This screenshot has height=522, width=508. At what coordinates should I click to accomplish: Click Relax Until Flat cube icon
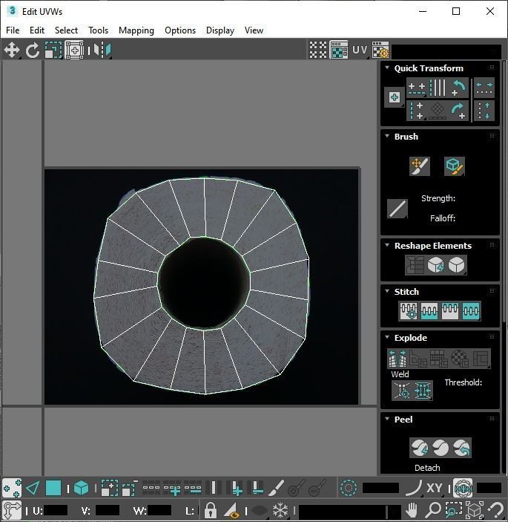[x=436, y=265]
